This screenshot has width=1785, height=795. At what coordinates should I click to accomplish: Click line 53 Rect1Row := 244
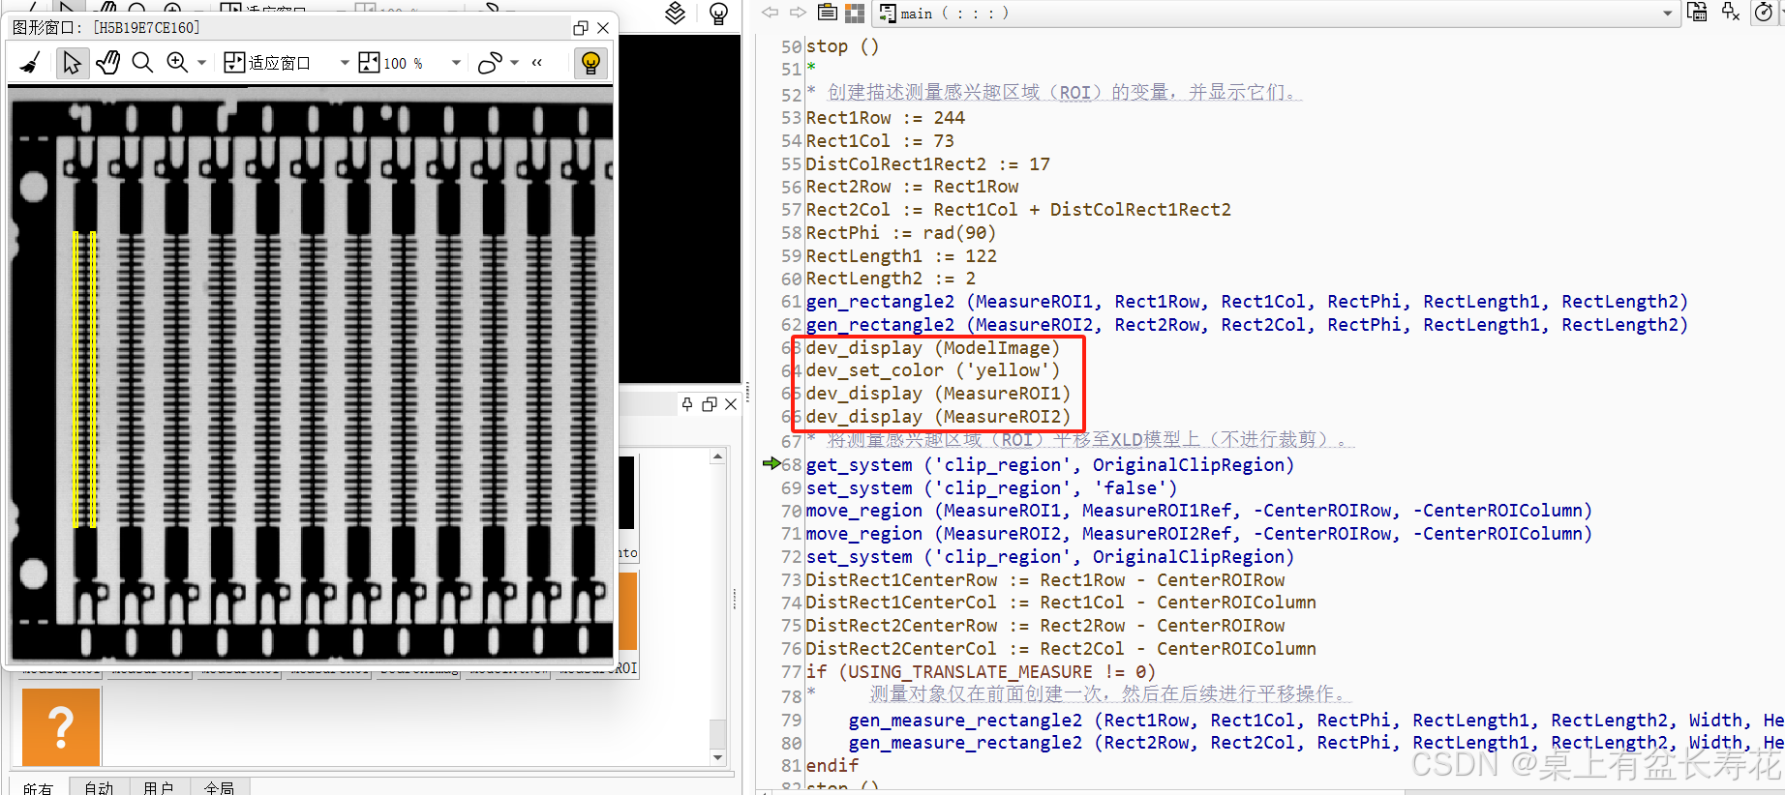point(885,118)
